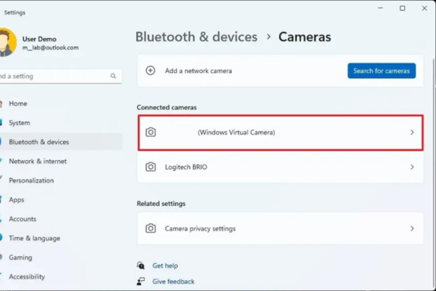Go back to Bluetooth & devices breadcrumb
The width and height of the screenshot is (436, 291).
click(196, 37)
